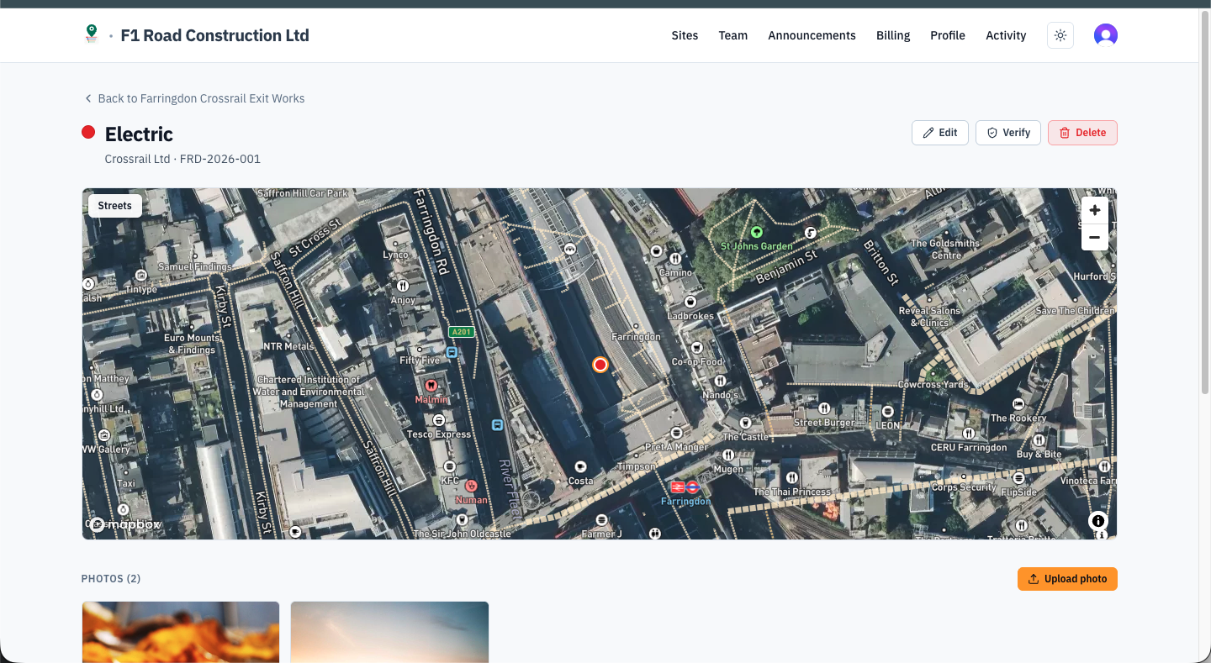The width and height of the screenshot is (1211, 663).
Task: Click the Ladbrokes map icon
Action: 690,302
